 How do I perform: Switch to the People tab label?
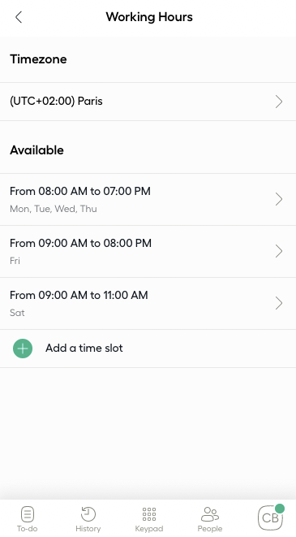[x=210, y=529]
